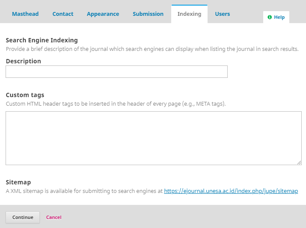Viewport: 306px width, 228px height.
Task: Click the pink Cancel link
Action: pos(54,217)
